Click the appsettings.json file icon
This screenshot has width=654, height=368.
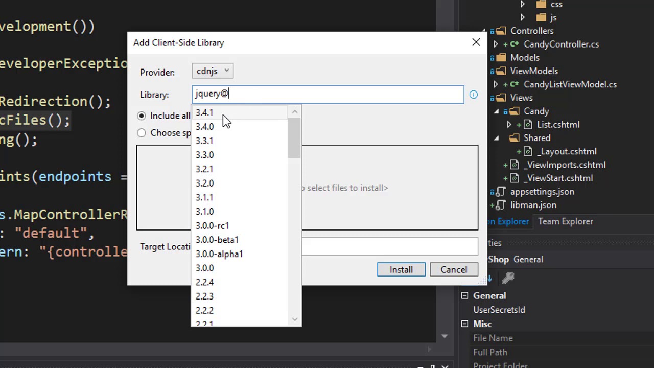coord(501,192)
